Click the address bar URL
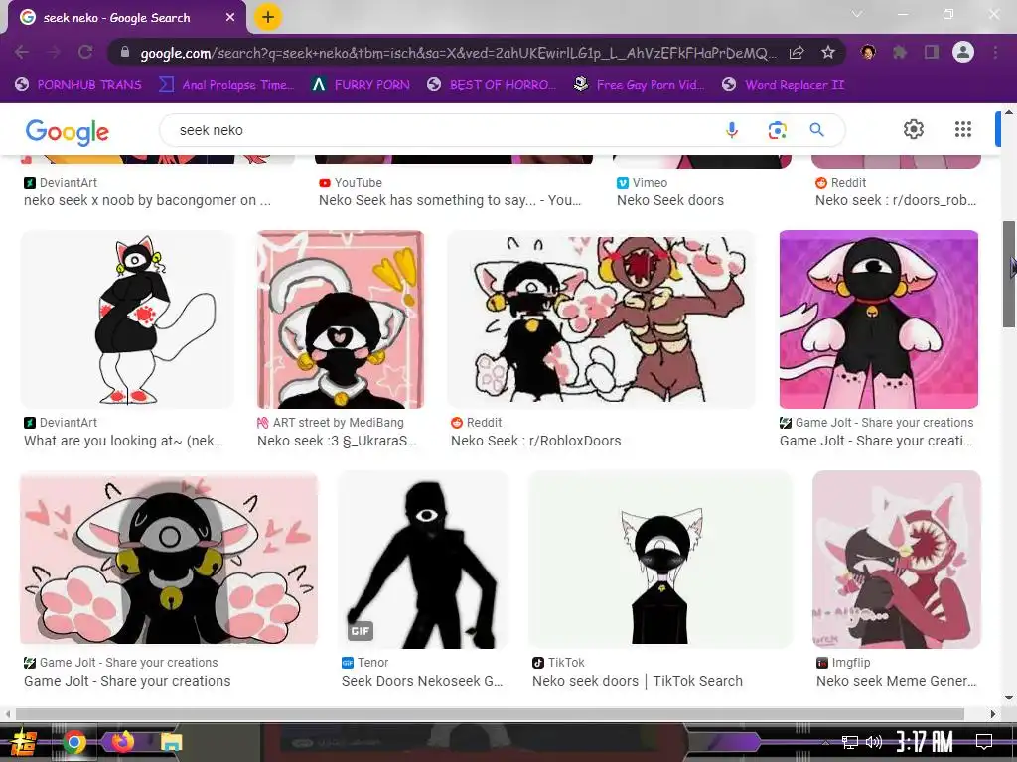 [457, 53]
